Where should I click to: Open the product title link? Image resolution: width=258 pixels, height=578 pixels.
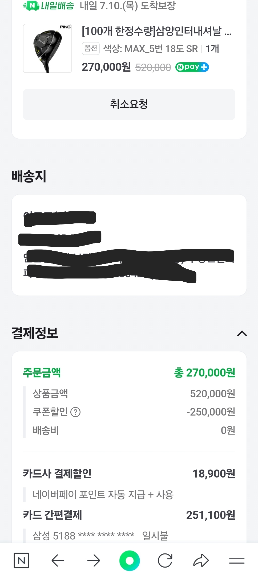point(156,32)
